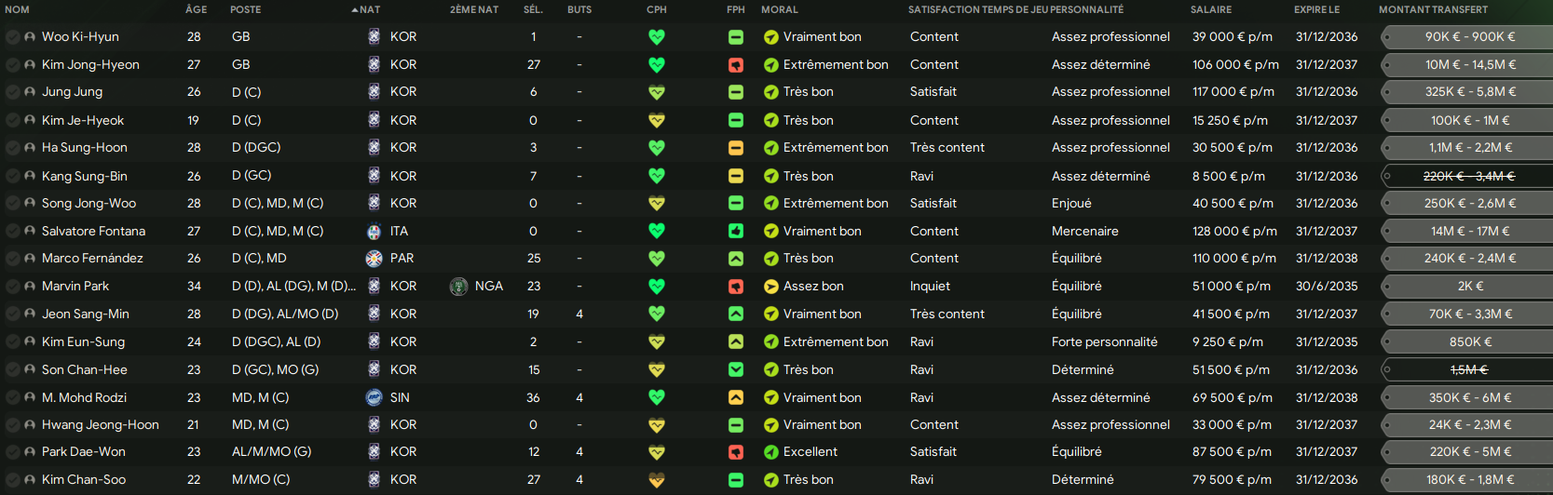
Task: Click M. Mohd Rodzi's Singapore flag icon
Action: point(374,397)
